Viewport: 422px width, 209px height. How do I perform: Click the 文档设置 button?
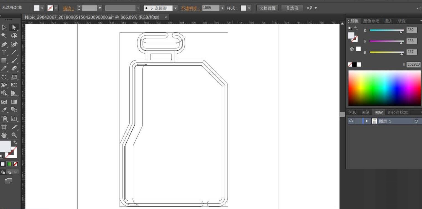(268, 8)
